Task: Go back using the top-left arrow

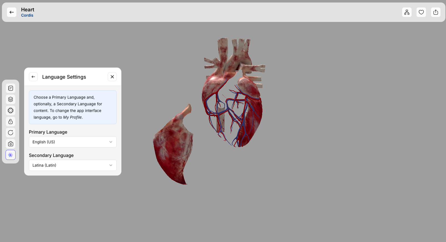Action: coord(12,12)
